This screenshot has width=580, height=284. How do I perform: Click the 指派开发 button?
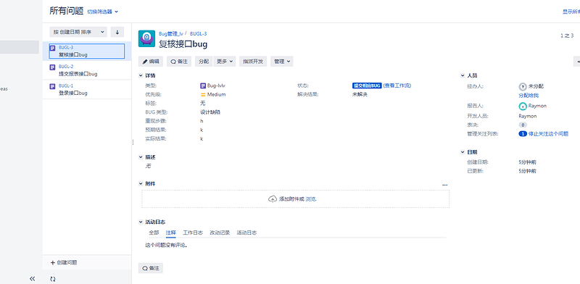[253, 62]
